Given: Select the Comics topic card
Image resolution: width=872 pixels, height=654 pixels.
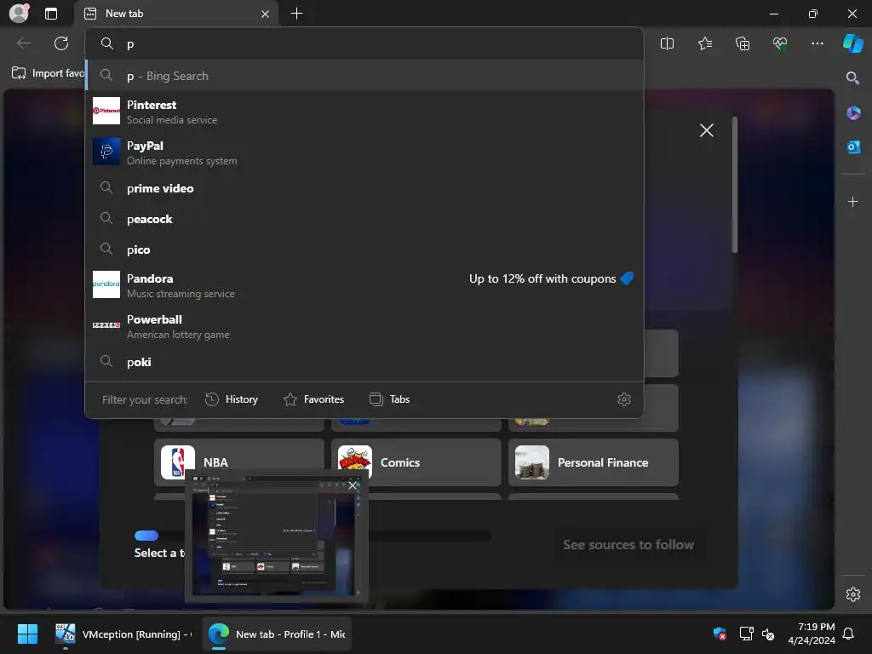Looking at the screenshot, I should (416, 462).
